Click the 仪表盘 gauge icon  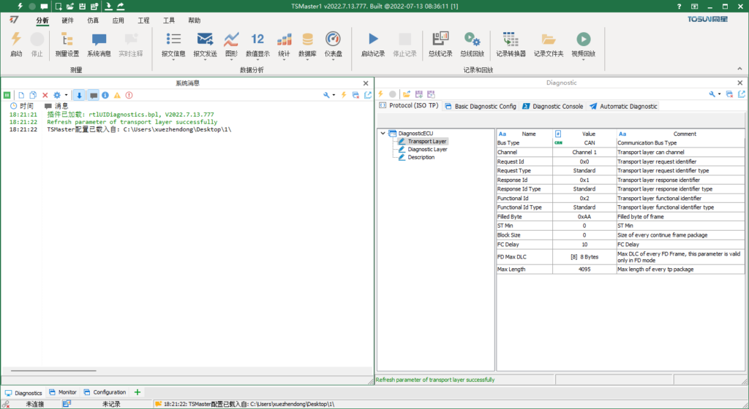point(333,40)
